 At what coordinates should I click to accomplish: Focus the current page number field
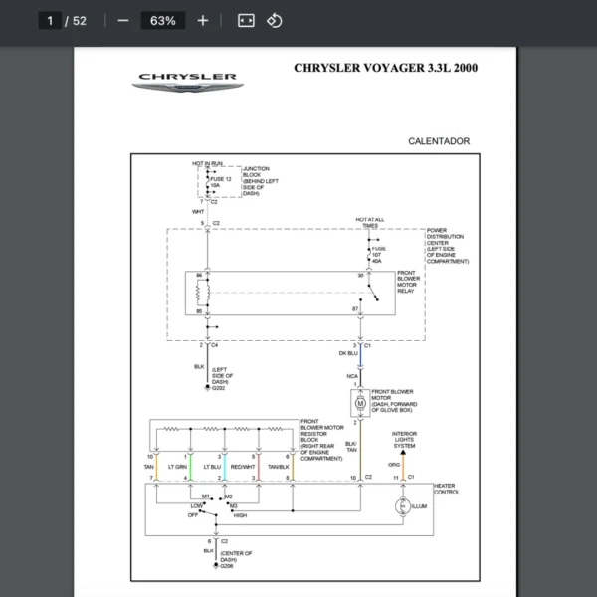coord(48,21)
